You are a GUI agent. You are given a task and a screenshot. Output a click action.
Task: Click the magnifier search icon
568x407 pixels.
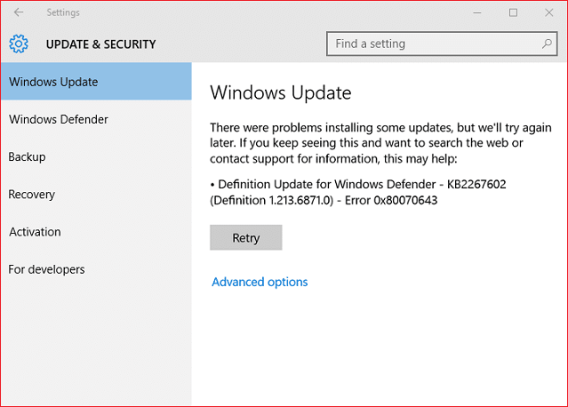[547, 44]
